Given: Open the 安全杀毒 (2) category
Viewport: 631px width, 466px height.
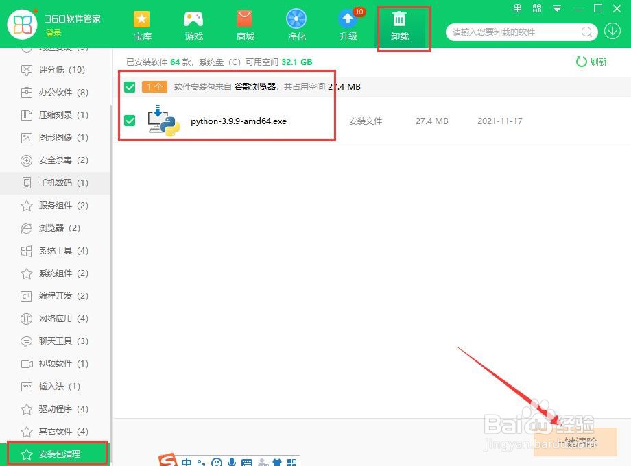Looking at the screenshot, I should pos(55,160).
